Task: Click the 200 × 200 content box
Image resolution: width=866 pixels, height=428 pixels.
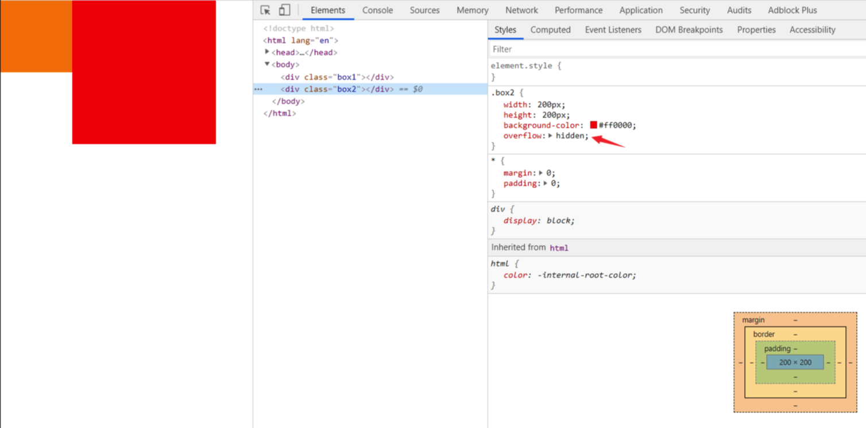Action: pos(795,363)
